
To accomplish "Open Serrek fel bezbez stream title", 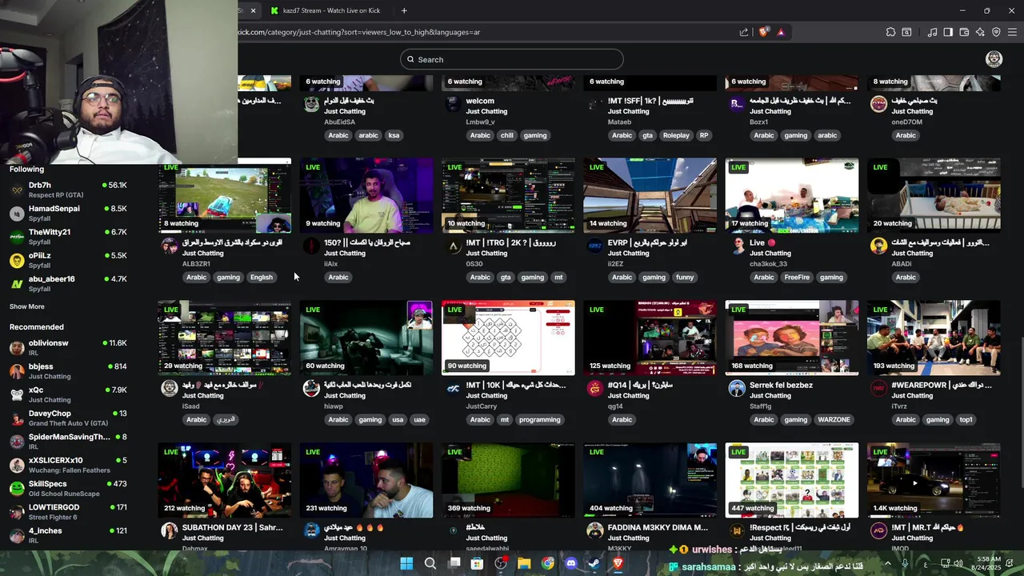I will point(781,385).
